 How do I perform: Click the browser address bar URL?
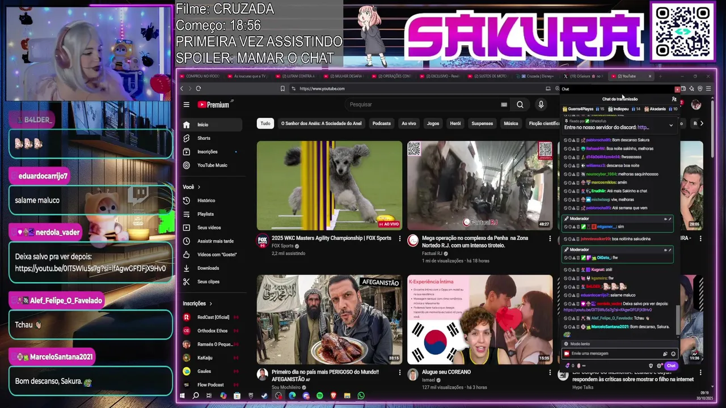[x=322, y=88]
